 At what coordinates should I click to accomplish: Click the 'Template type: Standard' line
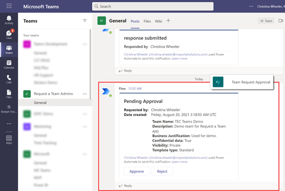point(173,150)
